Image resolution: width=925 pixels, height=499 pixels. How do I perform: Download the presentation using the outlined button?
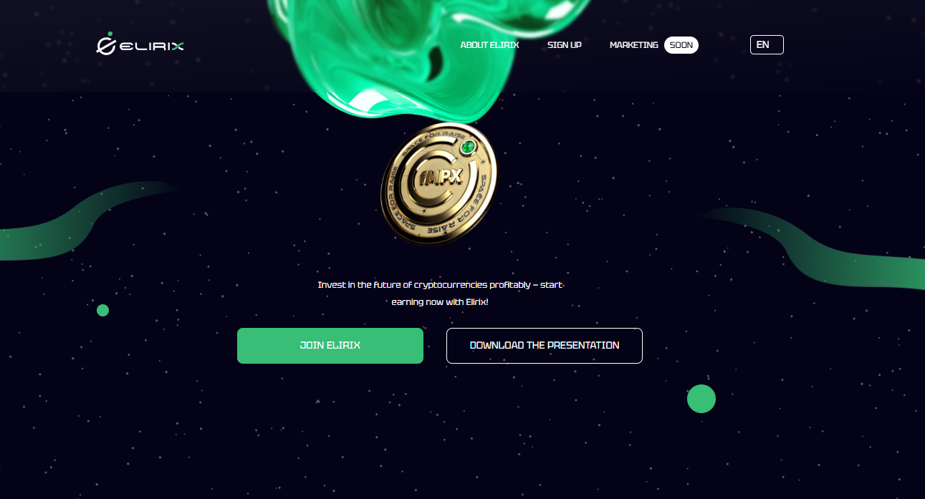point(545,346)
